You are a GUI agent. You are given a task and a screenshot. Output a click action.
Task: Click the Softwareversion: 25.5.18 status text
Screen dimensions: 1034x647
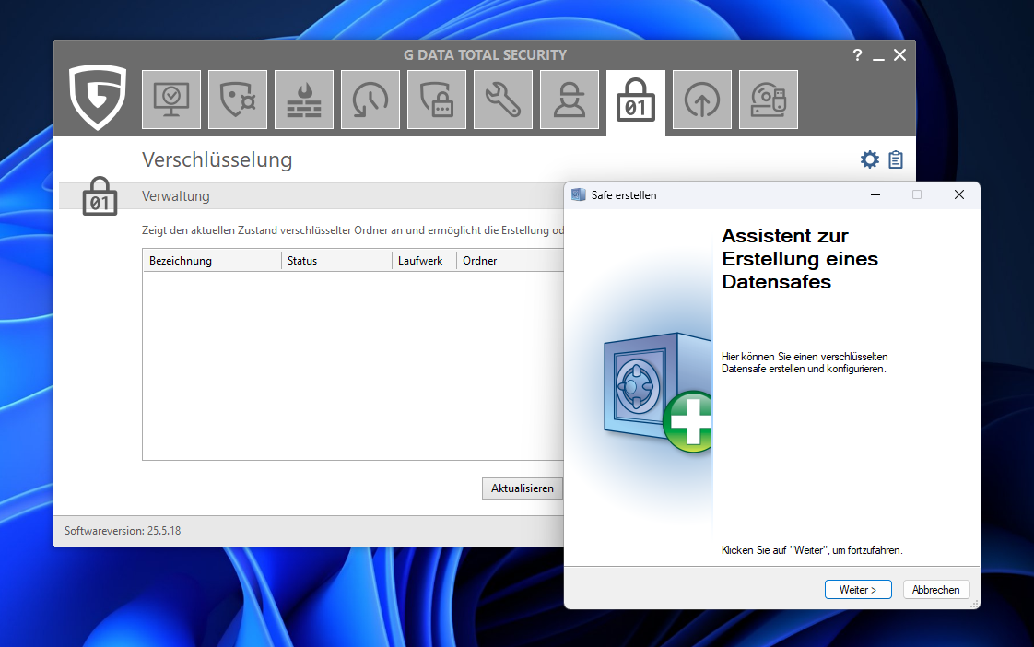tap(123, 531)
